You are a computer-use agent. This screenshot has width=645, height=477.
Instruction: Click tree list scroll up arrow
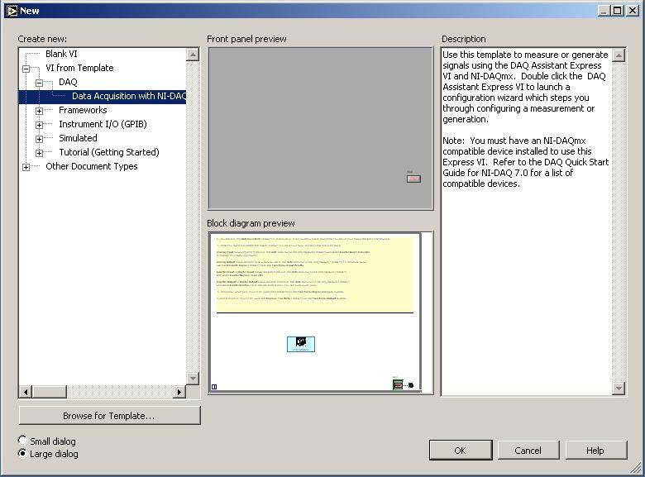193,55
